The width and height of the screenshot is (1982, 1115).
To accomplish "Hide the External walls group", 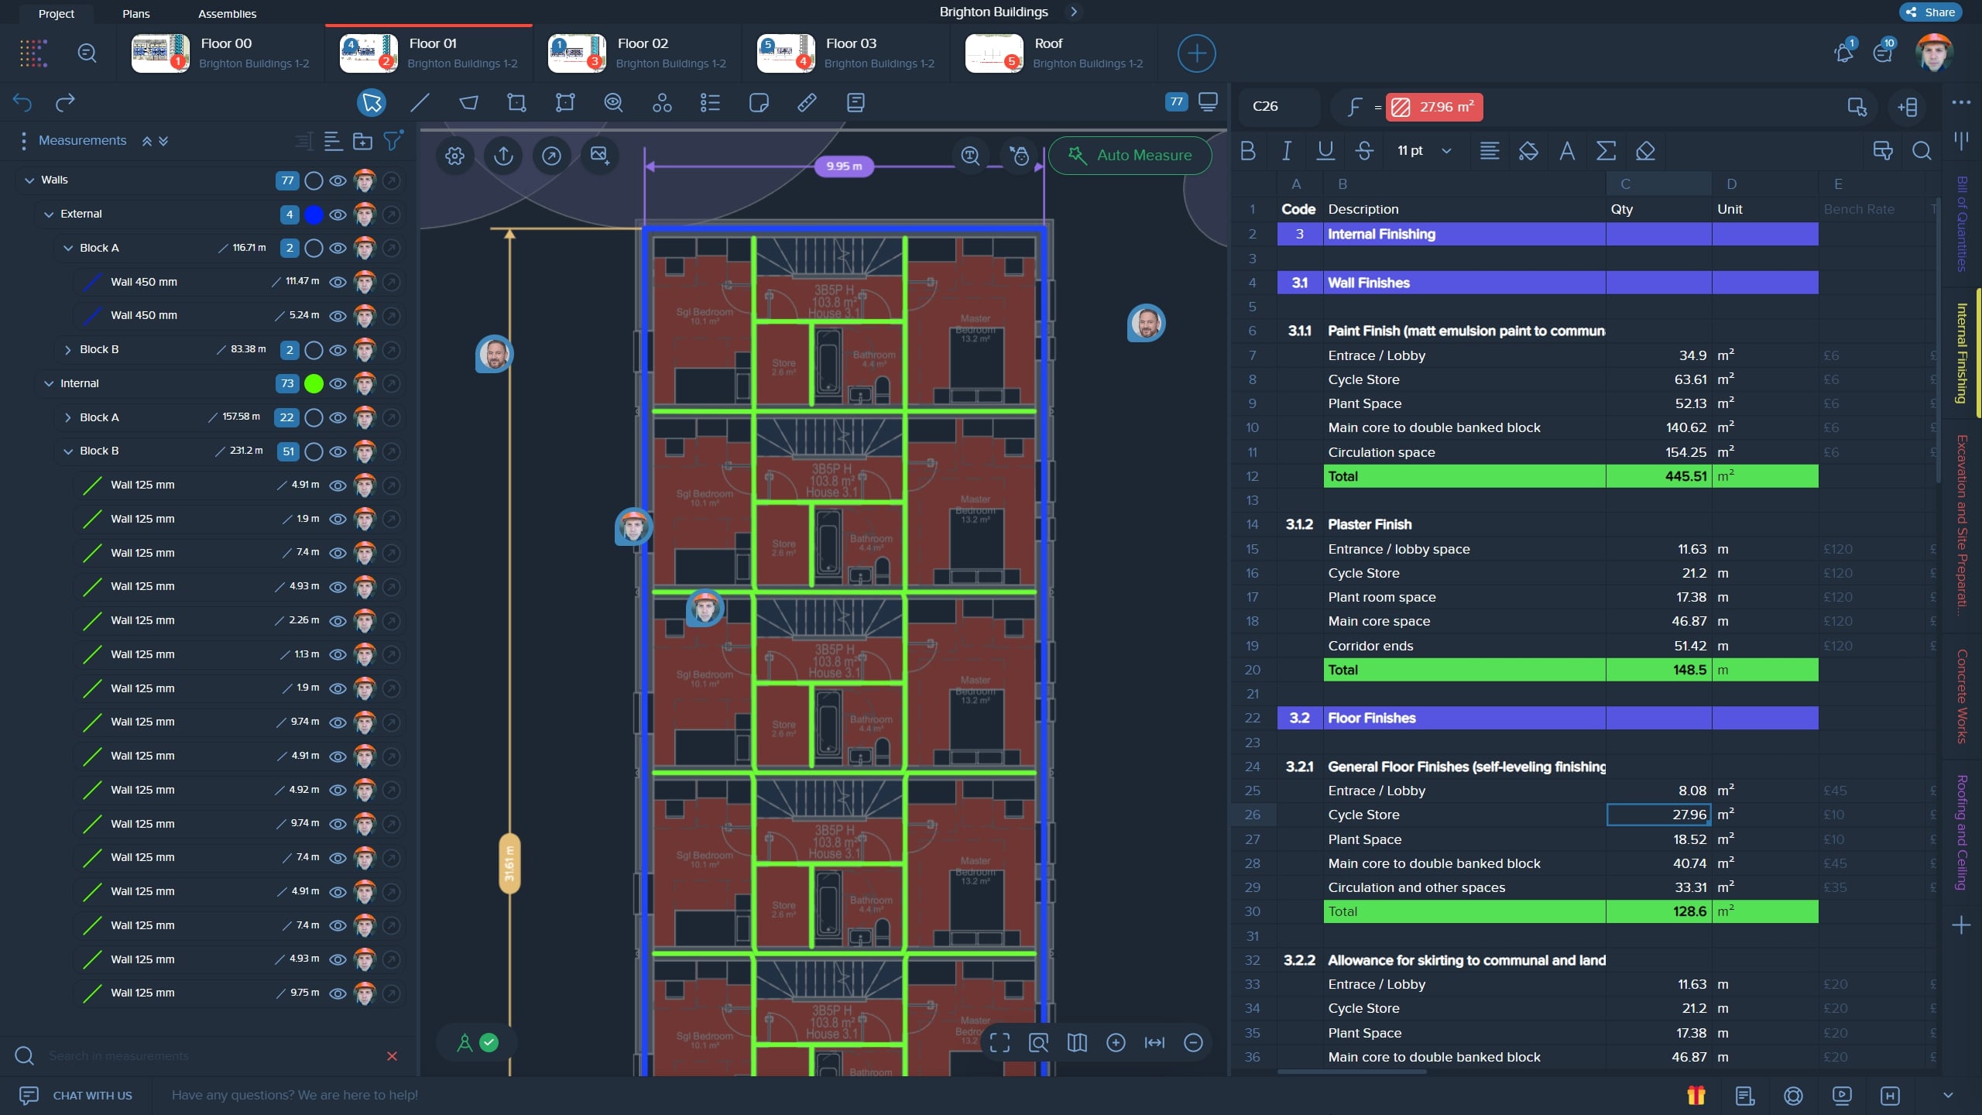I will [x=338, y=214].
